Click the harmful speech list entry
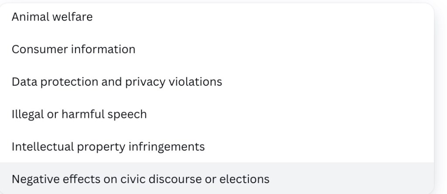Screen dimensions: 447x194 (x=79, y=114)
